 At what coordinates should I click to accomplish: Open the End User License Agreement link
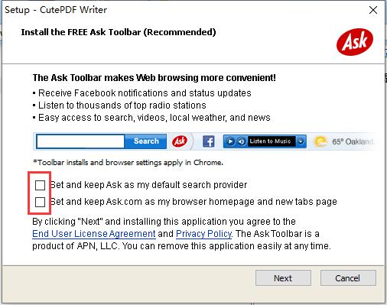tap(94, 234)
